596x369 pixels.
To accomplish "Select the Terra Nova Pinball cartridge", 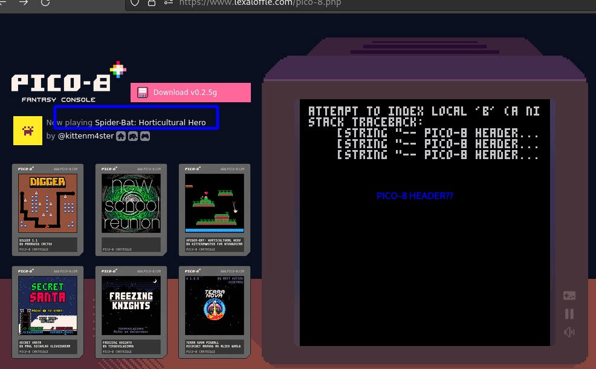I will pyautogui.click(x=215, y=312).
